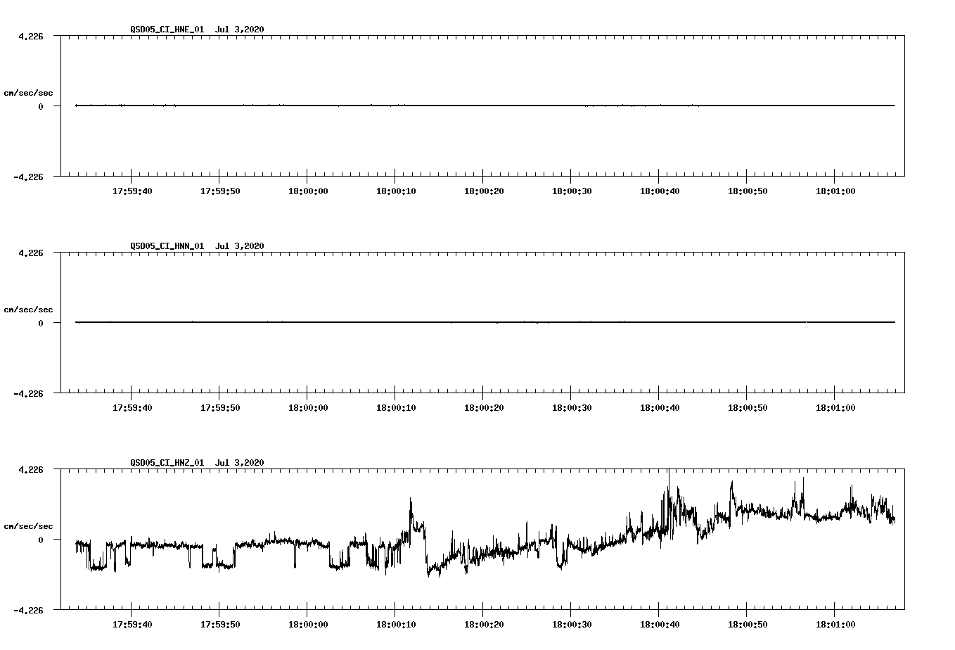The width and height of the screenshot is (955, 650).
Task: Click 17:59:40 time label under HNE plot
Action: [132, 191]
